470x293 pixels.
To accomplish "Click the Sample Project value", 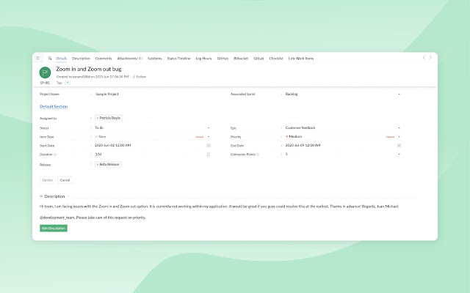I will tap(107, 94).
